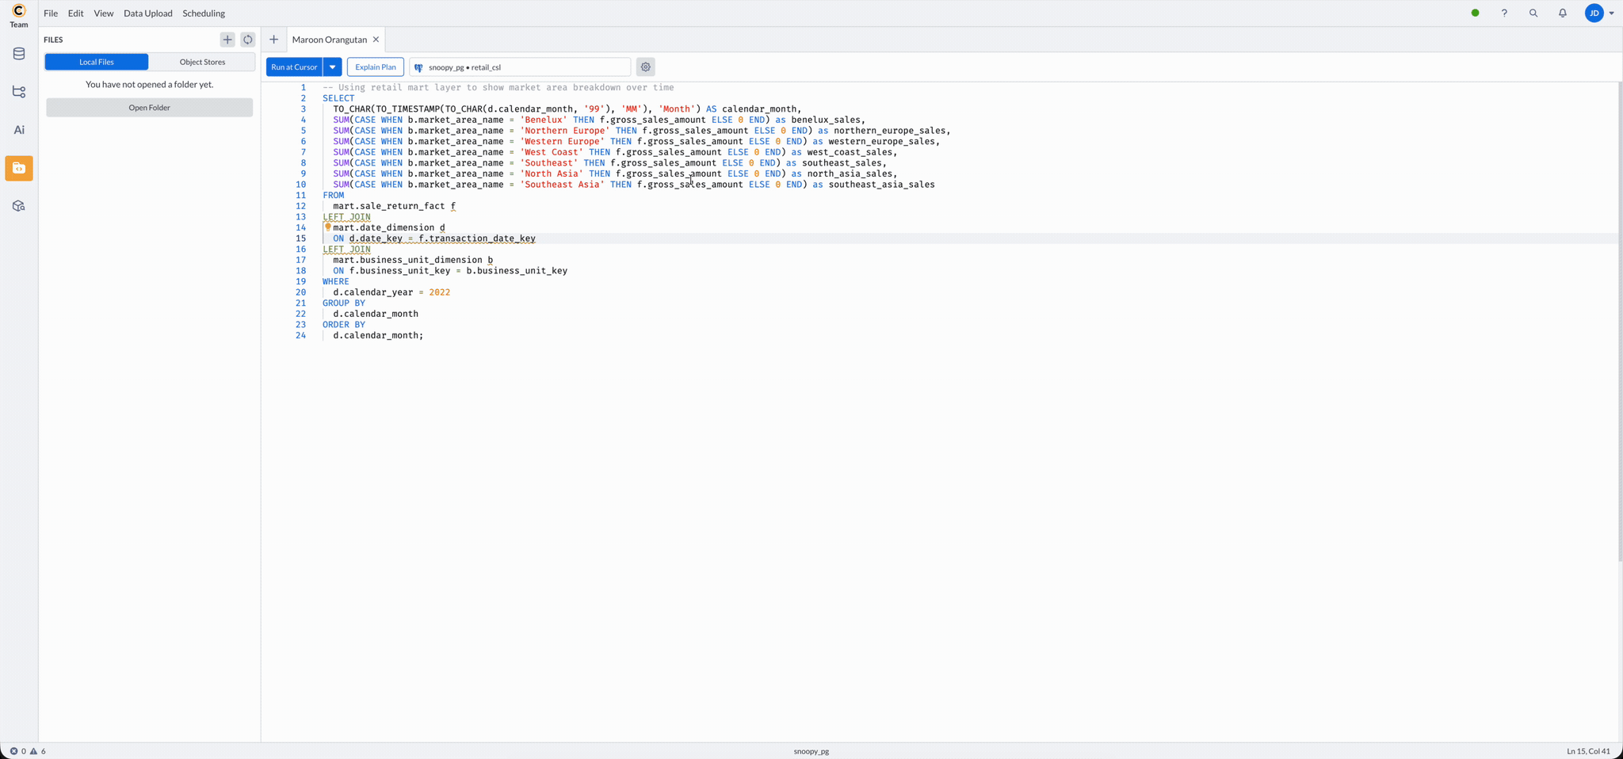Click the add new file plus icon
Screen dimensions: 1623x759
click(227, 40)
